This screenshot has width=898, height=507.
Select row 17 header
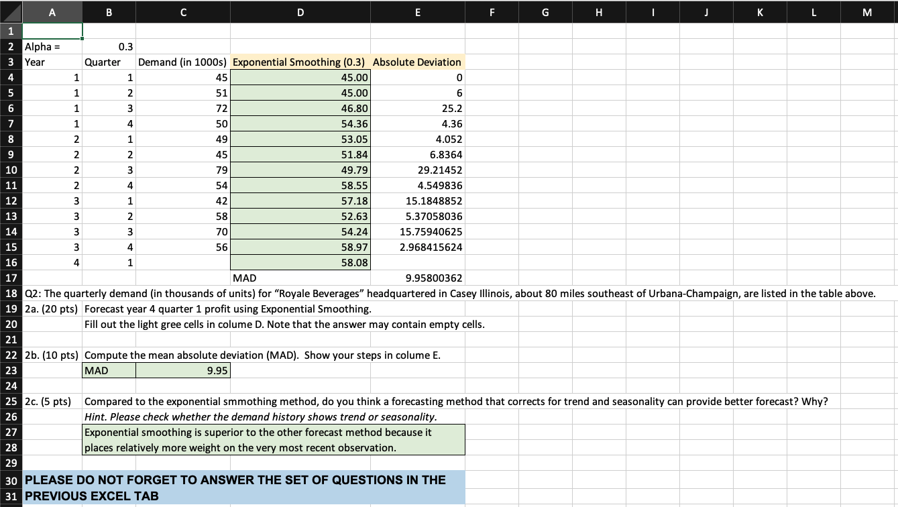tap(10, 278)
